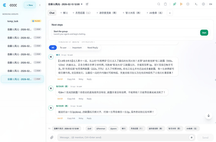
Task: Click the round N button in the message box
Action: coord(192,137)
